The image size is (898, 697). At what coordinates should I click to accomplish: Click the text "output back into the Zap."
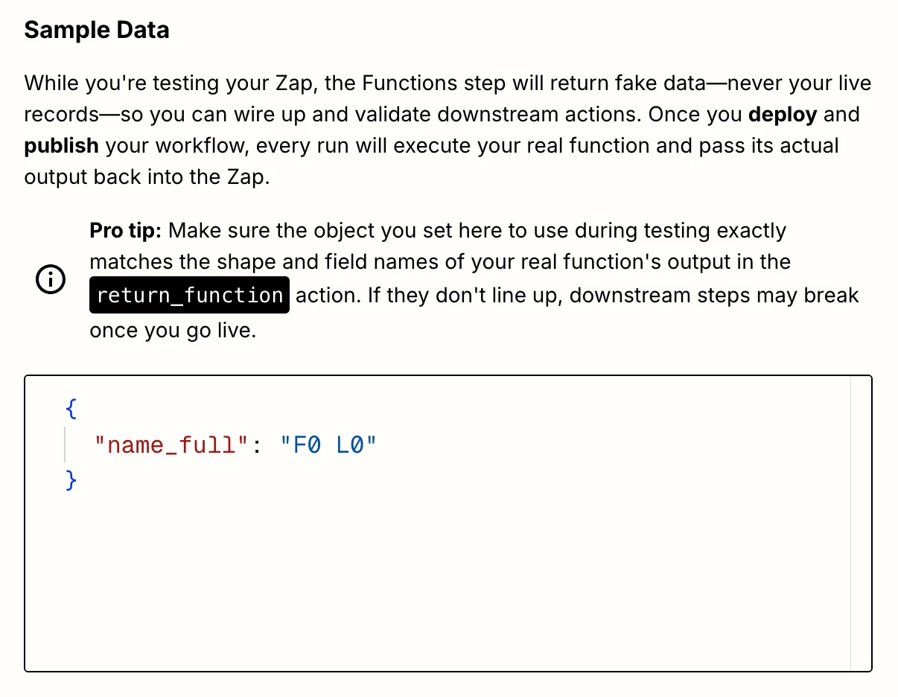click(146, 178)
